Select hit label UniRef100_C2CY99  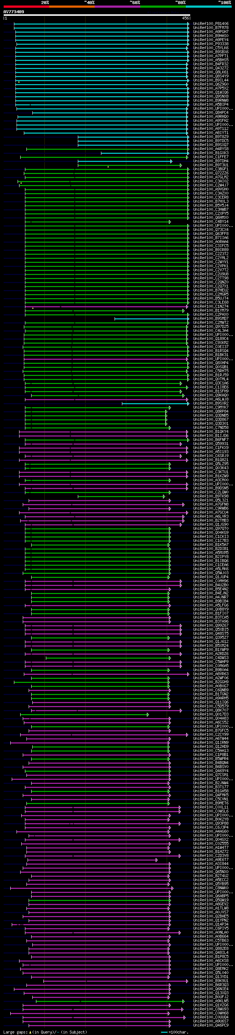click(x=211, y=734)
